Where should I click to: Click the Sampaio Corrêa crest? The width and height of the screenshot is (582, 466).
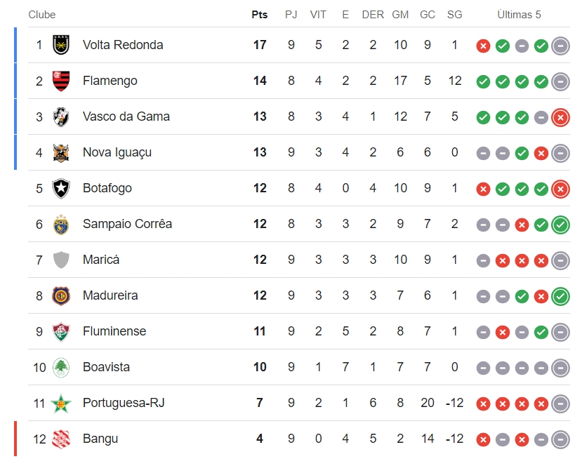click(x=61, y=224)
